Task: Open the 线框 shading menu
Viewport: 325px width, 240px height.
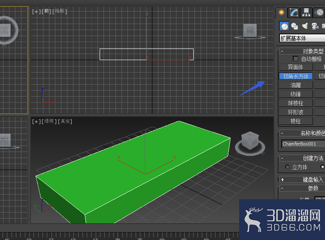Action: [60, 11]
